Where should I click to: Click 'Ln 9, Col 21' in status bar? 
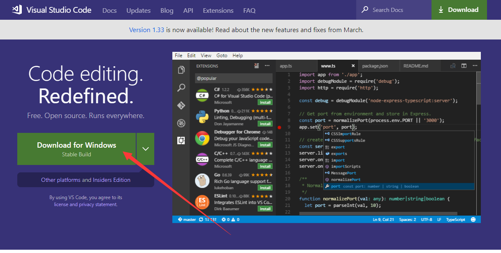(383, 220)
